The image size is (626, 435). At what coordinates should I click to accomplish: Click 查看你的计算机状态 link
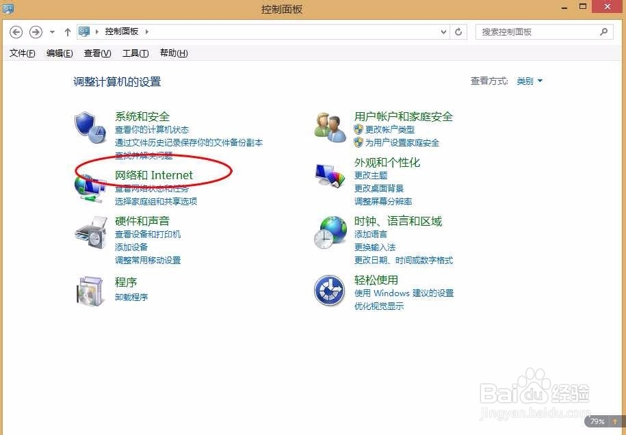click(151, 129)
